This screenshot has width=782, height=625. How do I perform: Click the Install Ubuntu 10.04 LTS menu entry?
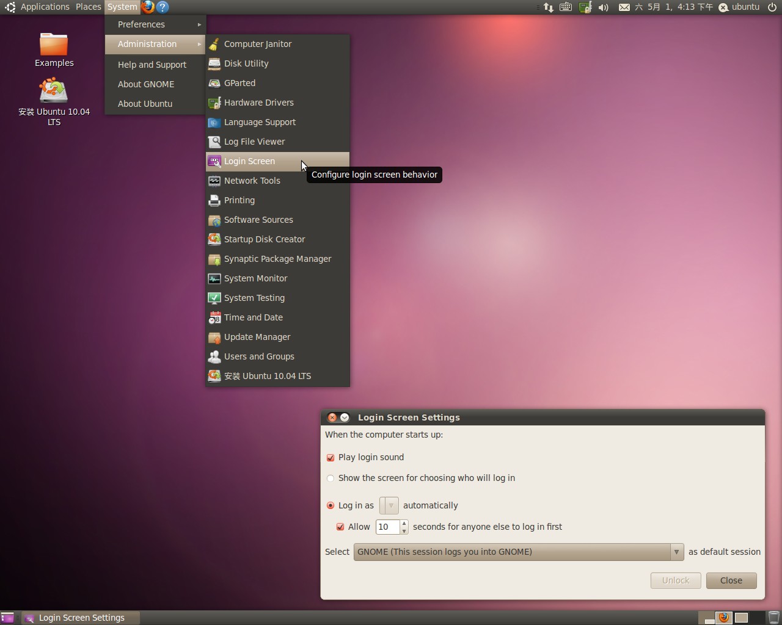tap(277, 376)
